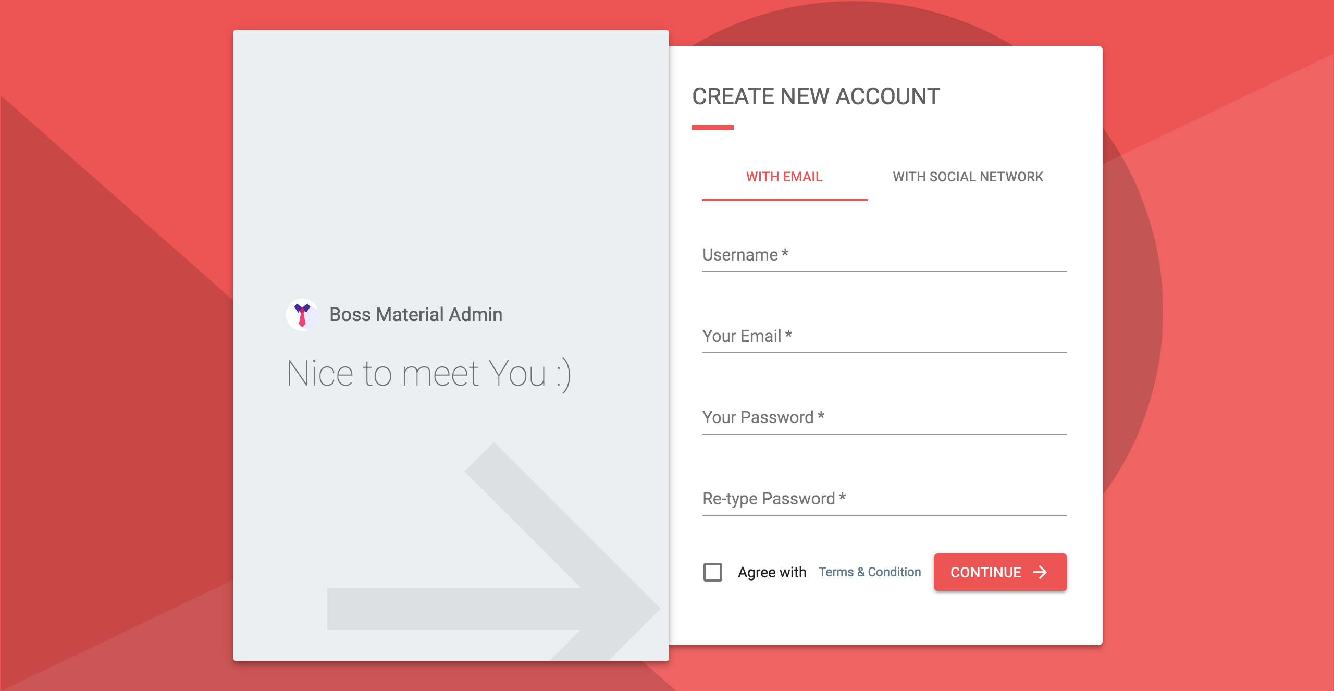
Task: Click the Boss Material Admin tie logo
Action: (x=302, y=315)
